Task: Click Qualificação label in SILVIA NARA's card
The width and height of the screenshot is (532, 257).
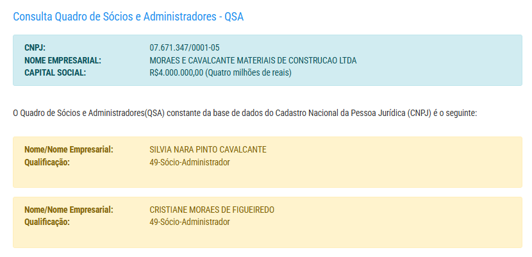Action: tap(47, 162)
